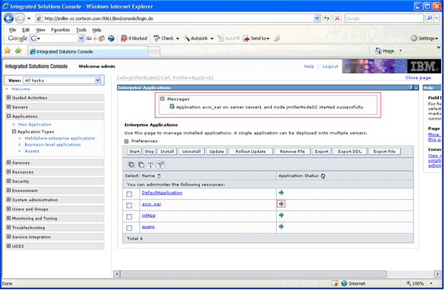Expand the Troubleshooting section

tap(9, 227)
